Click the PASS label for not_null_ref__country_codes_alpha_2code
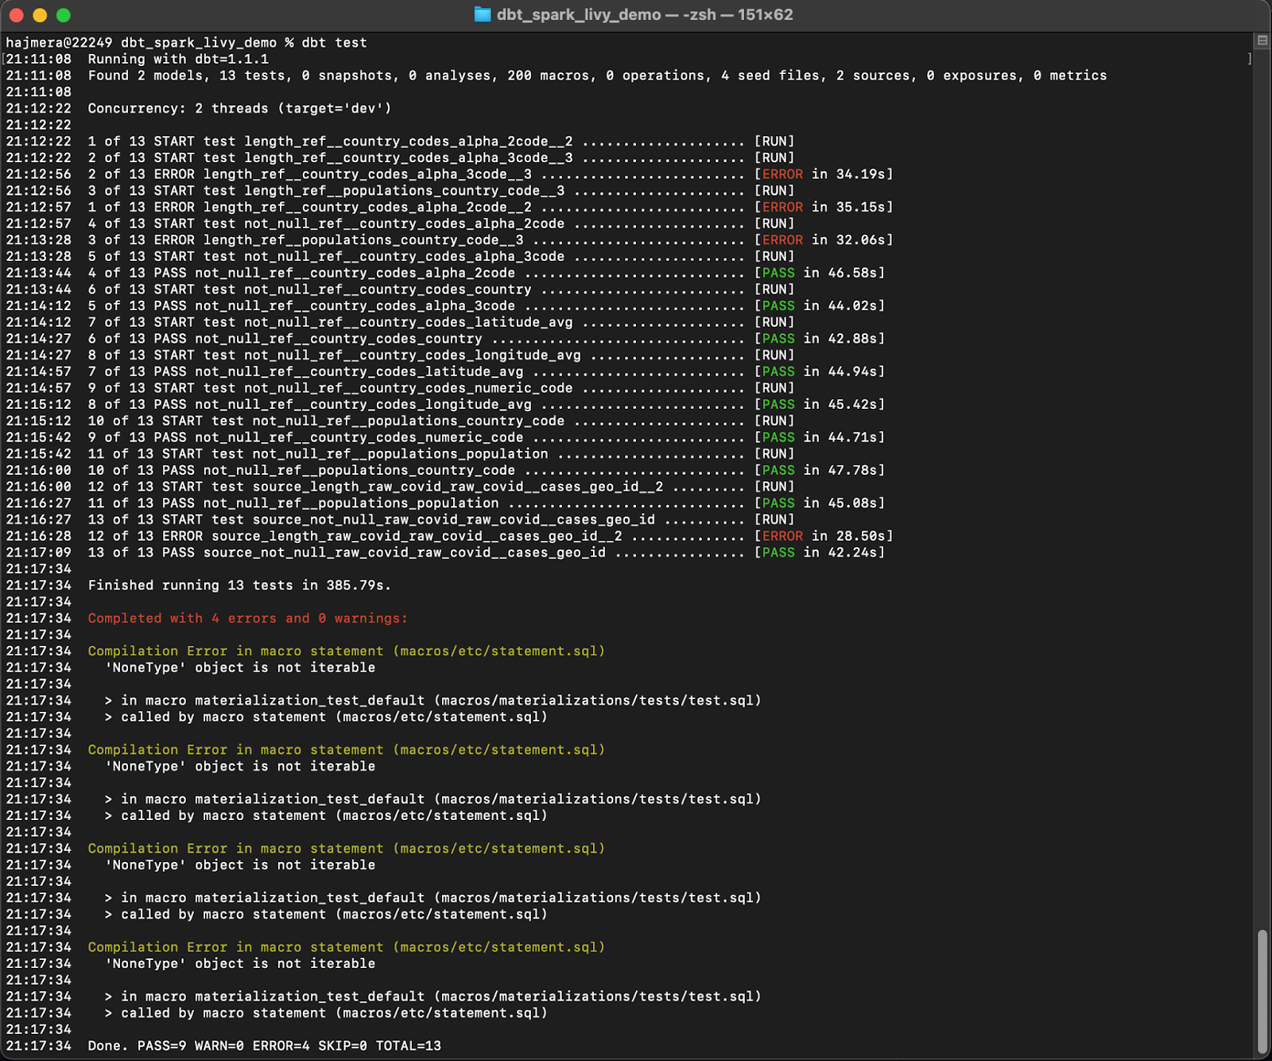 pyautogui.click(x=778, y=273)
